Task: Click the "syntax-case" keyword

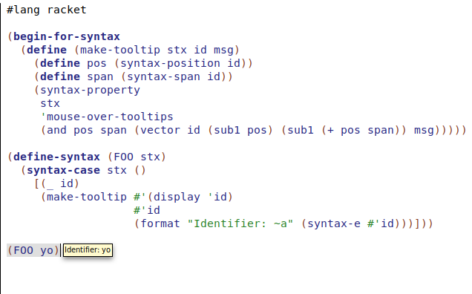Action: tap(63, 171)
